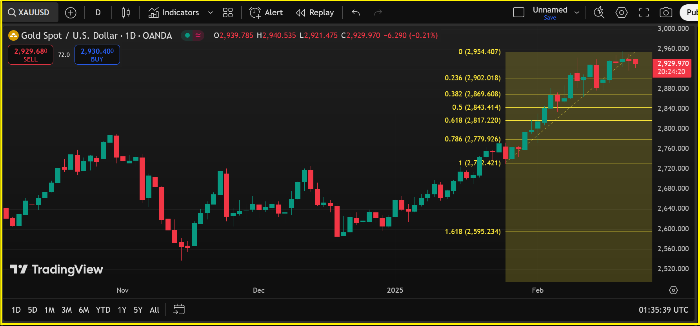The image size is (700, 326).
Task: Open the go to date calendar icon
Action: [x=179, y=310]
